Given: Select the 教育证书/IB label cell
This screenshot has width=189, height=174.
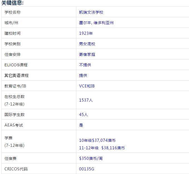Looking at the screenshot, I should pos(15,86).
